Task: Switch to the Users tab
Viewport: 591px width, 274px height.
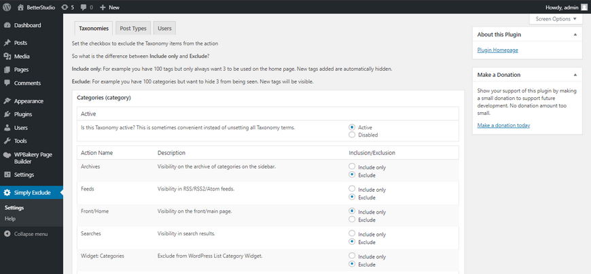Action: (164, 29)
